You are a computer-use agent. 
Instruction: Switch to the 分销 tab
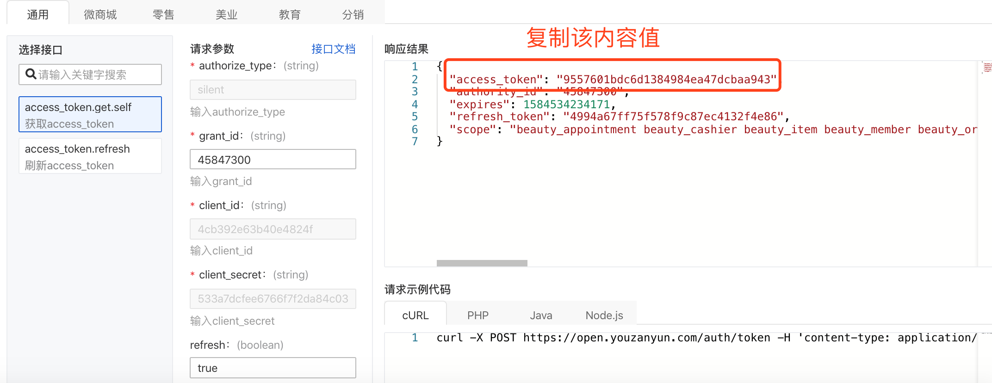(353, 14)
